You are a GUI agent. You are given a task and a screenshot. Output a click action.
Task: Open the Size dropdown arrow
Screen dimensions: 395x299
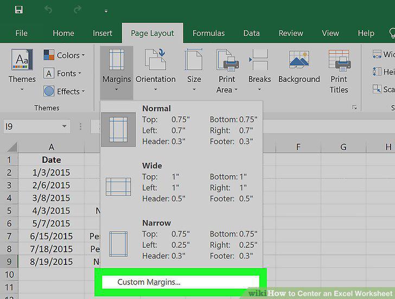point(194,90)
